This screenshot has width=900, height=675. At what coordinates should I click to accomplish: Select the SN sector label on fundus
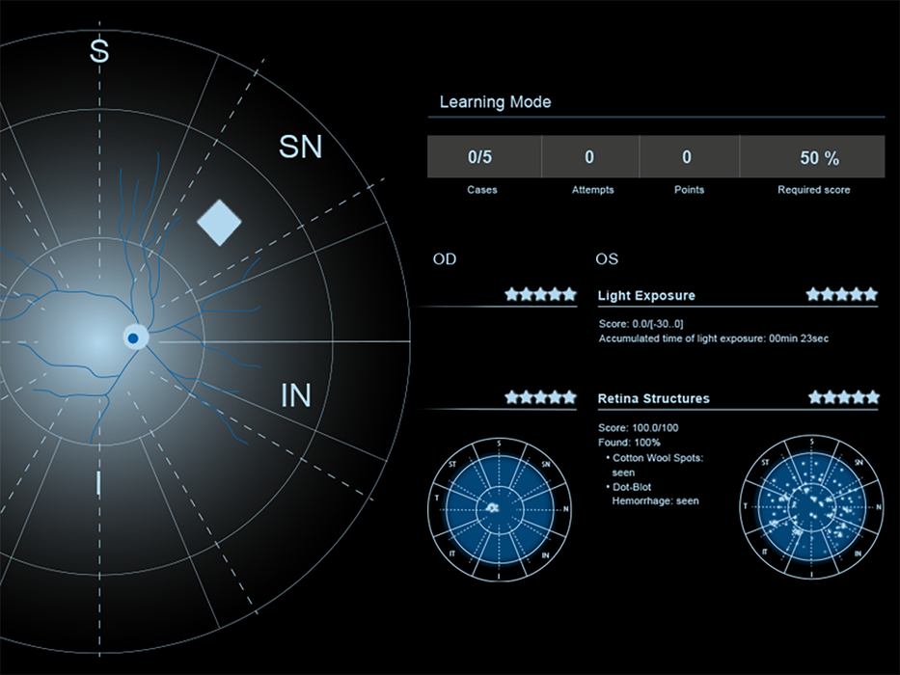pyautogui.click(x=300, y=147)
